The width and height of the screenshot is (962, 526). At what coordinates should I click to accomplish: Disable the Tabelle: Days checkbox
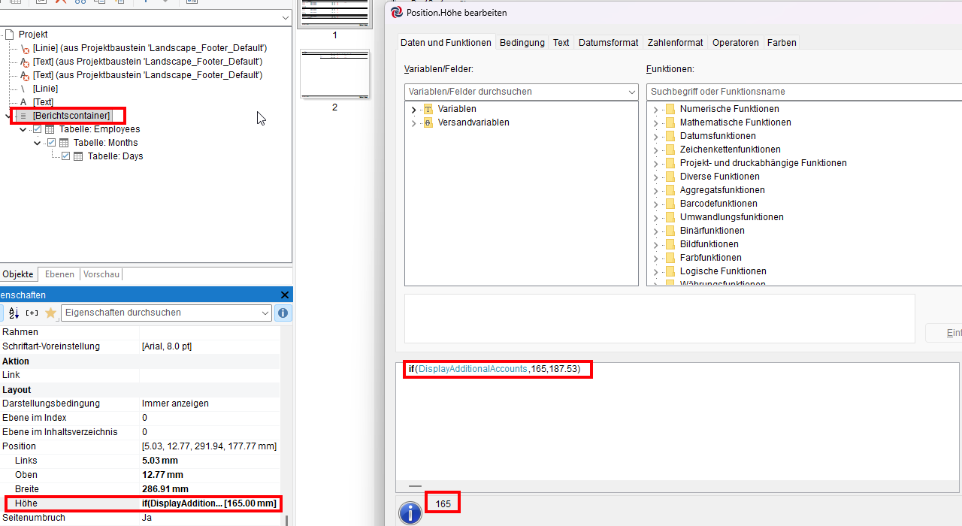click(66, 156)
